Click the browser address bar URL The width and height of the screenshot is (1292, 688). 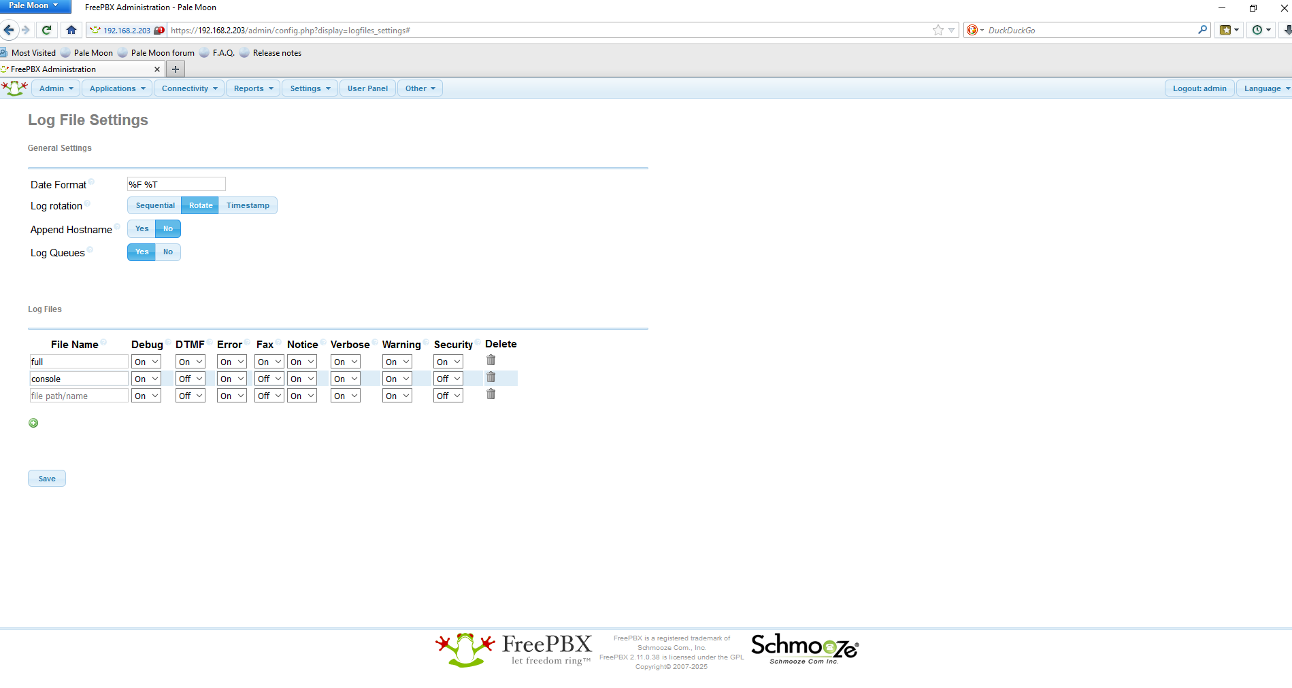pyautogui.click(x=548, y=31)
